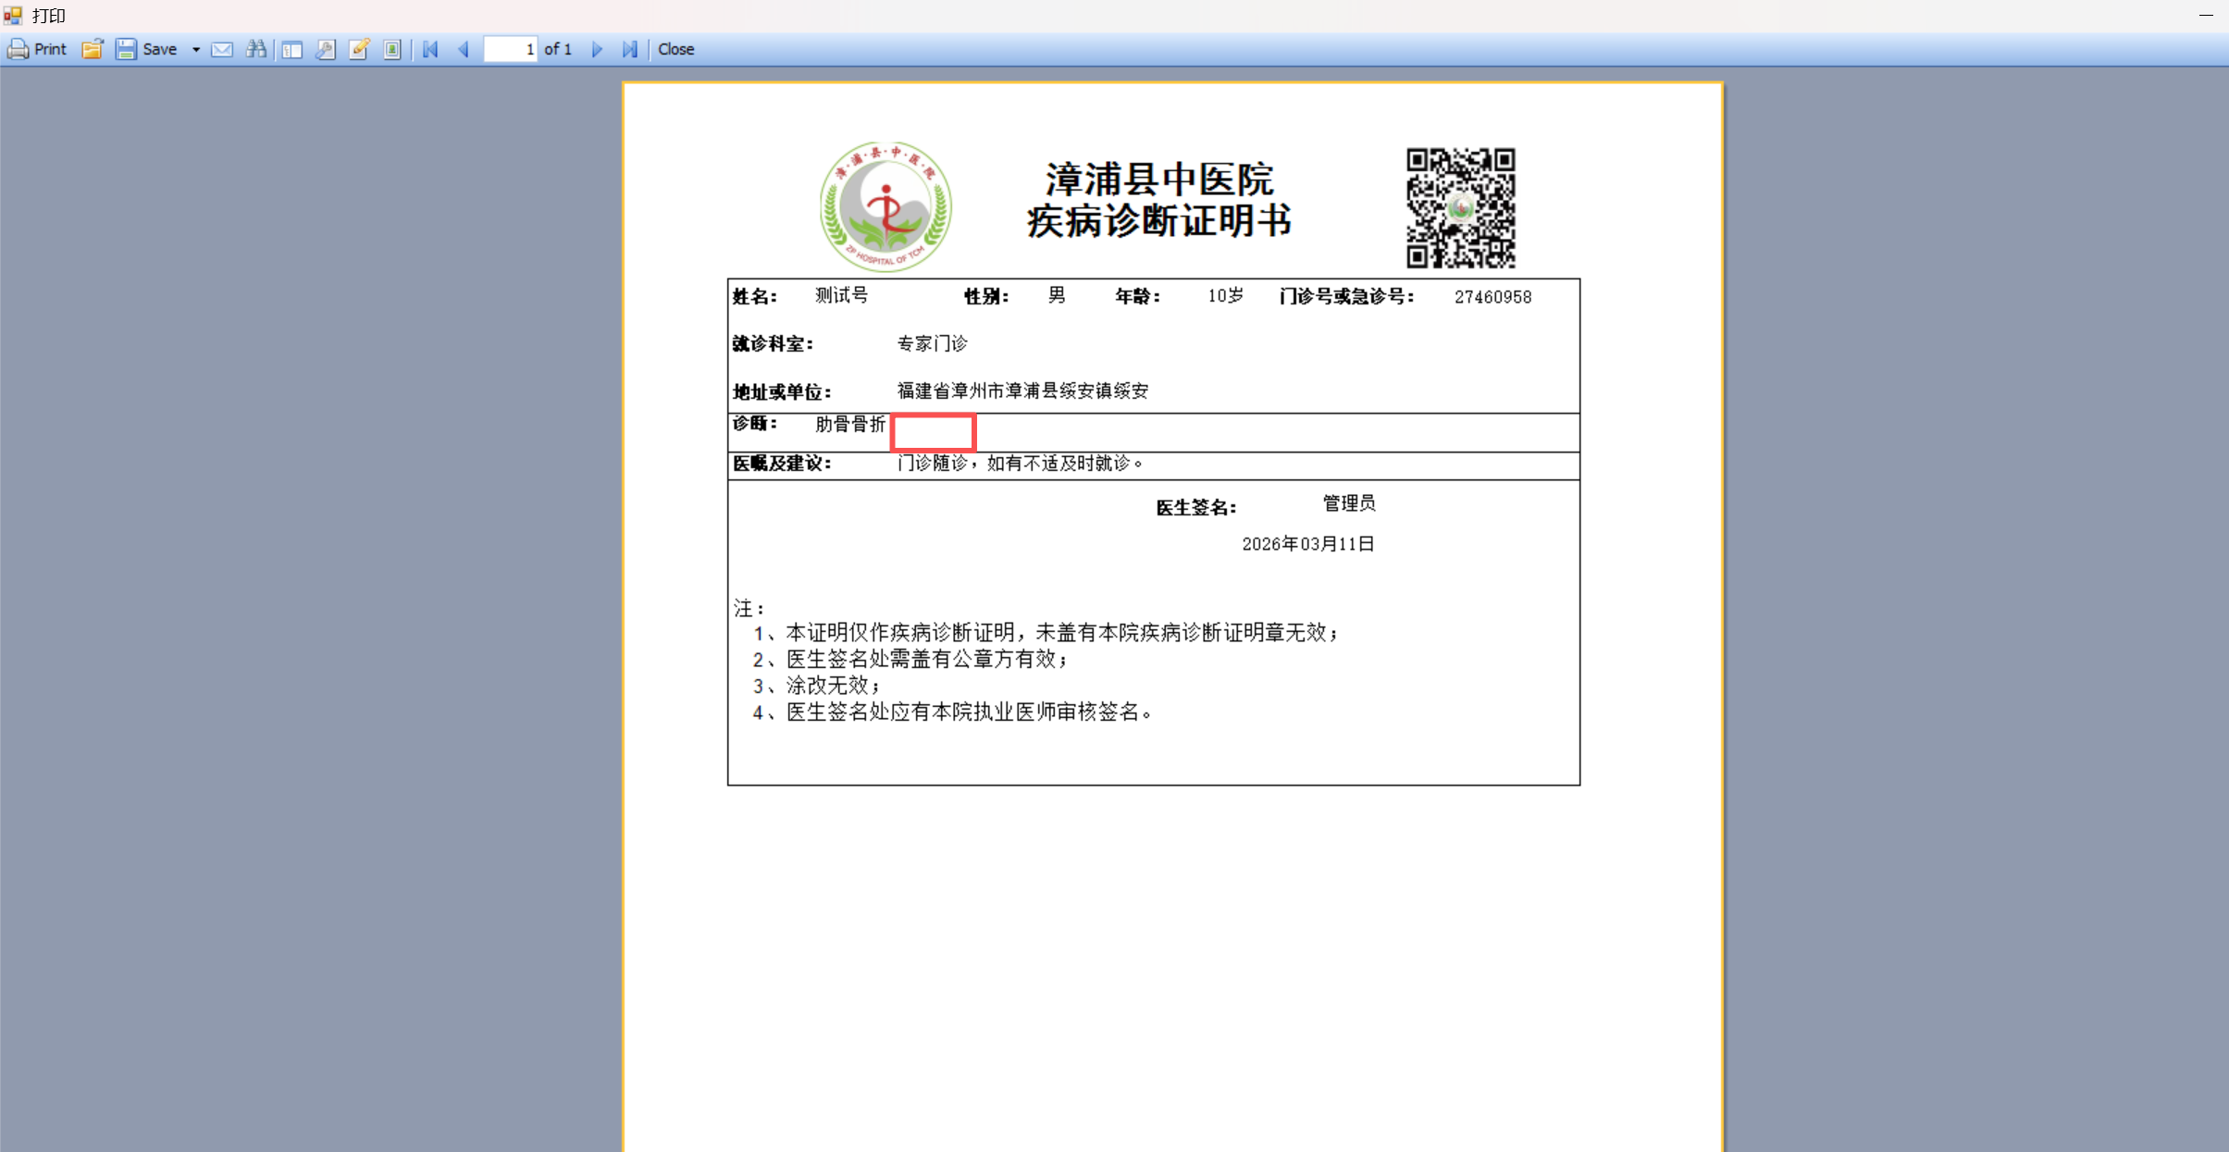Viewport: 2229px width, 1152px height.
Task: Click the hospital logo image
Action: pos(885,206)
